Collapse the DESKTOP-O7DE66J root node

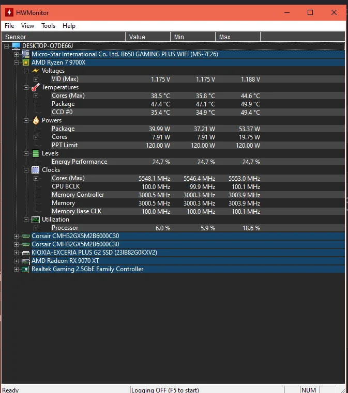(x=7, y=46)
